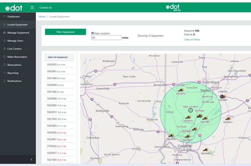Collapse the sidebar with the left chevron
Image resolution: width=251 pixels, height=166 pixels.
click(x=31, y=159)
